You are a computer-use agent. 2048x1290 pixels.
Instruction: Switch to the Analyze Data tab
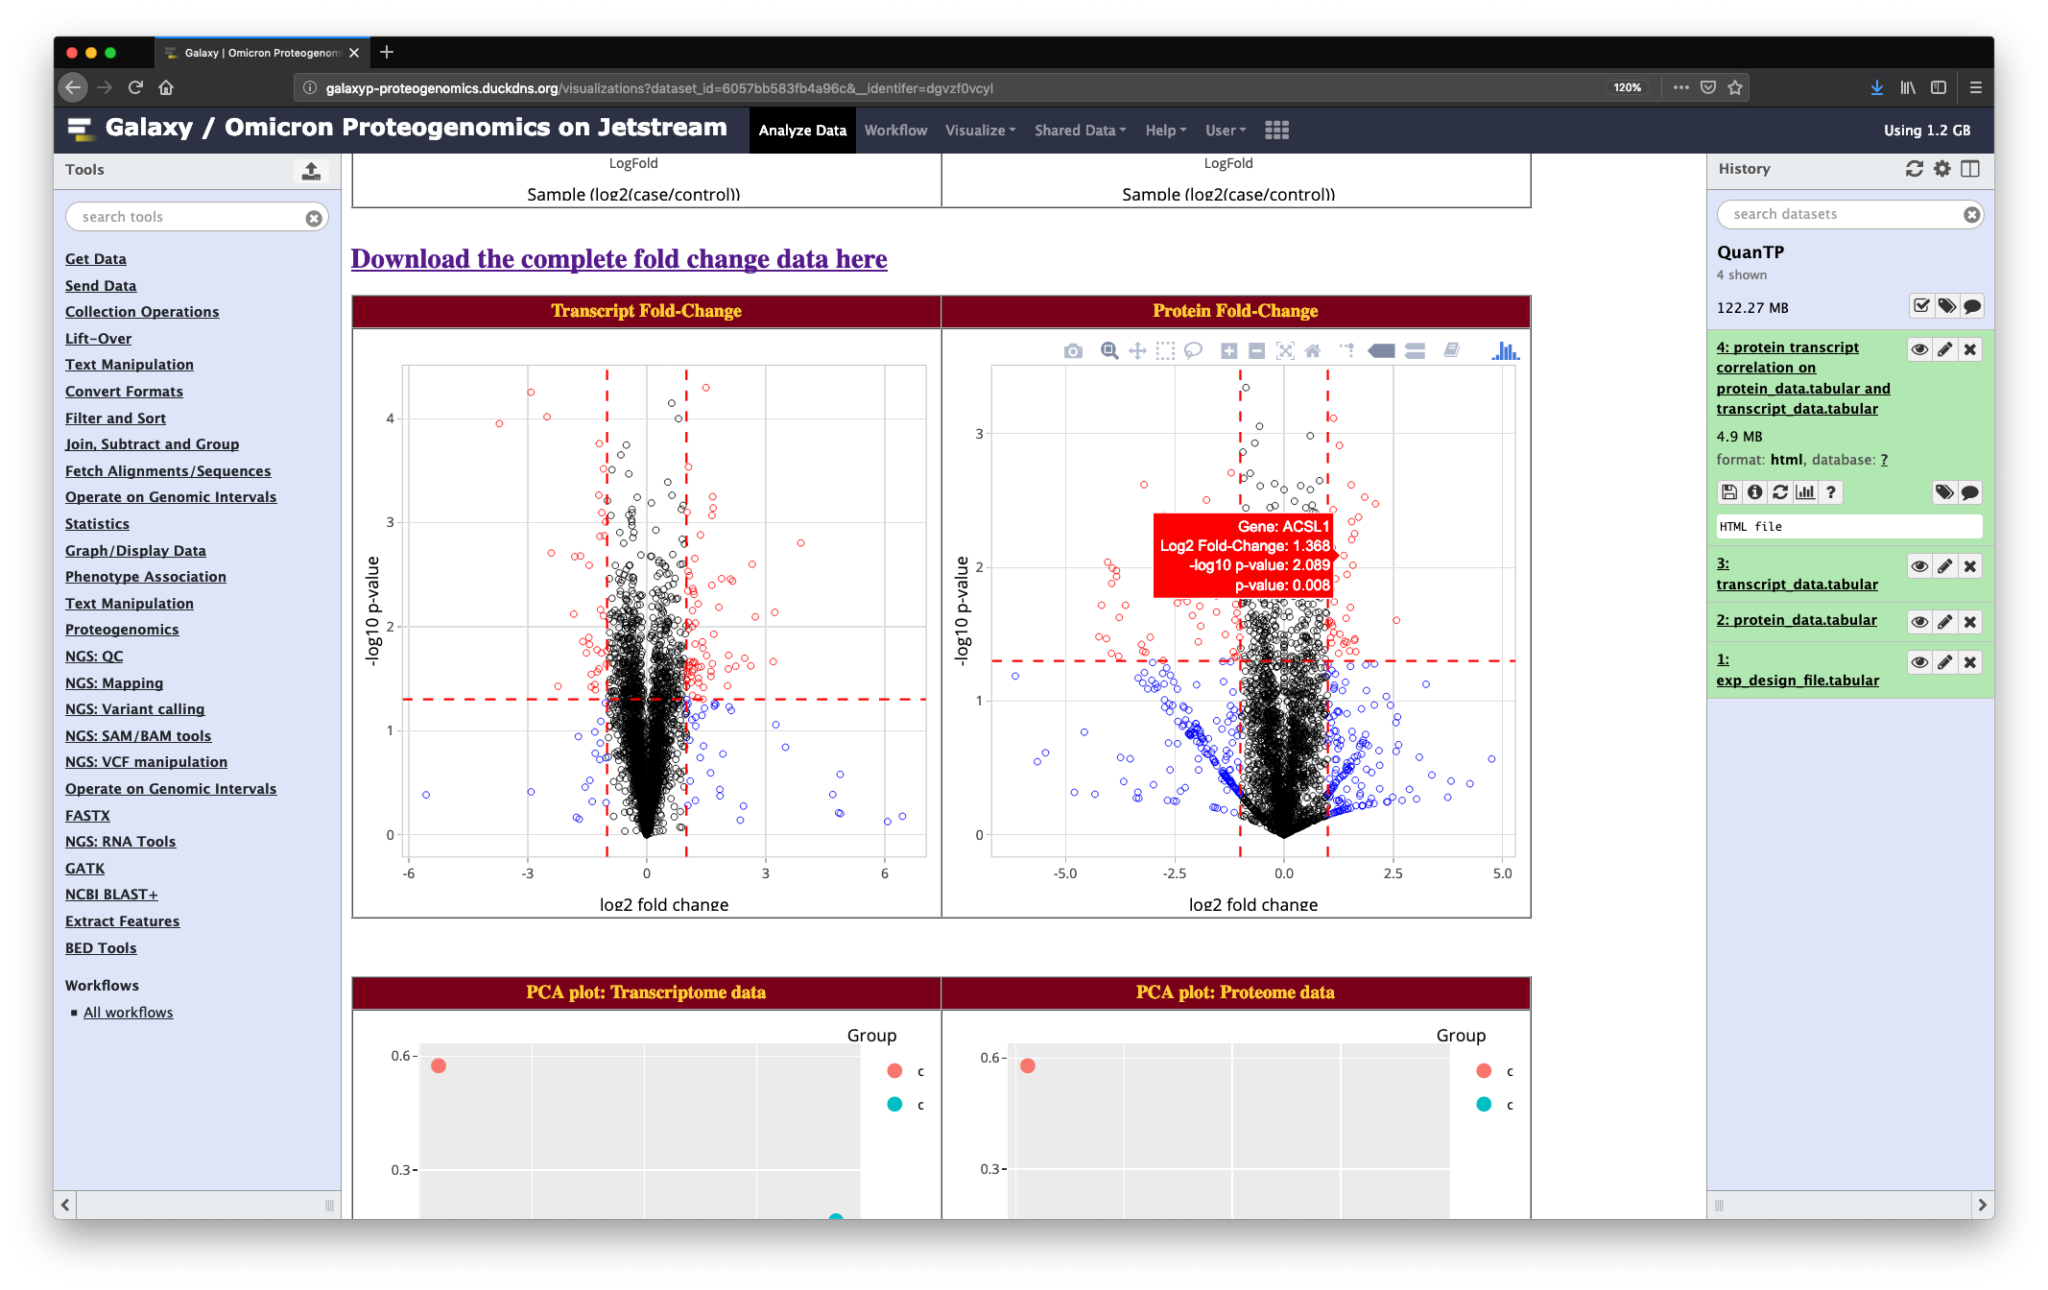[802, 131]
